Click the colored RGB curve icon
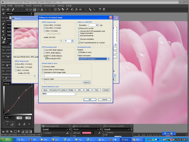The image size is (189, 142). [x=24, y=124]
